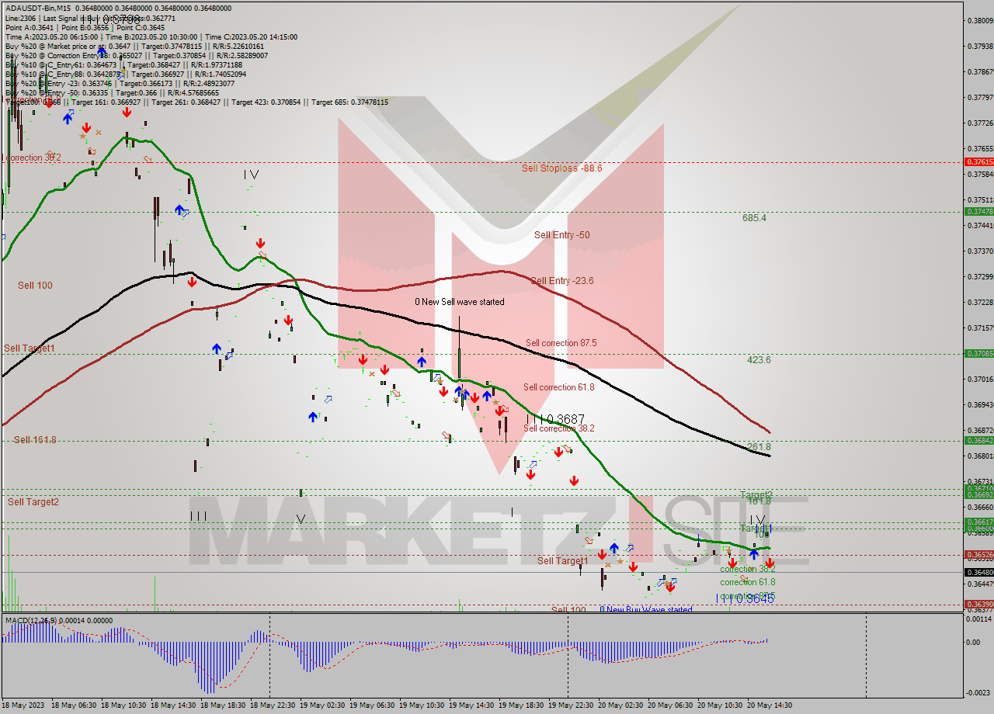Viewport: 994px width, 714px height.
Task: Select the 'Buy %10 @ C_Entry88' line
Action: click(x=126, y=74)
